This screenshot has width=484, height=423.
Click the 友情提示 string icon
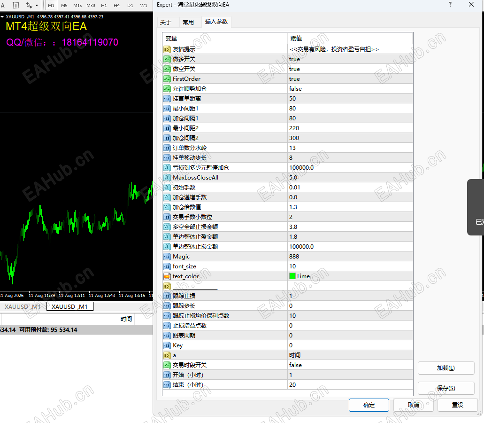167,49
